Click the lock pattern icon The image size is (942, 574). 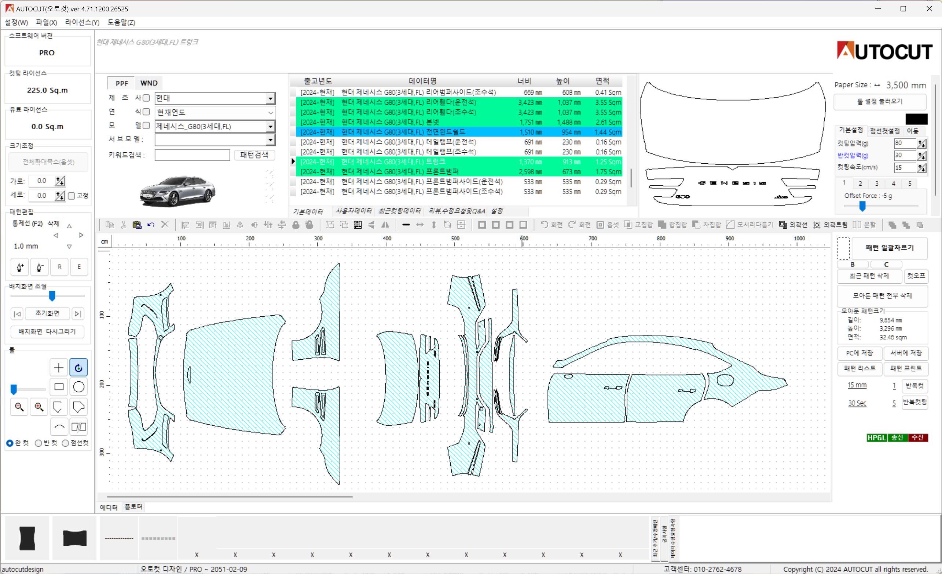[x=296, y=225]
